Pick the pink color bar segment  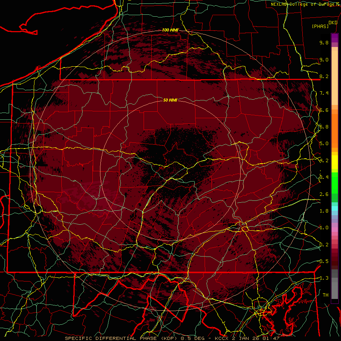(x=335, y=230)
